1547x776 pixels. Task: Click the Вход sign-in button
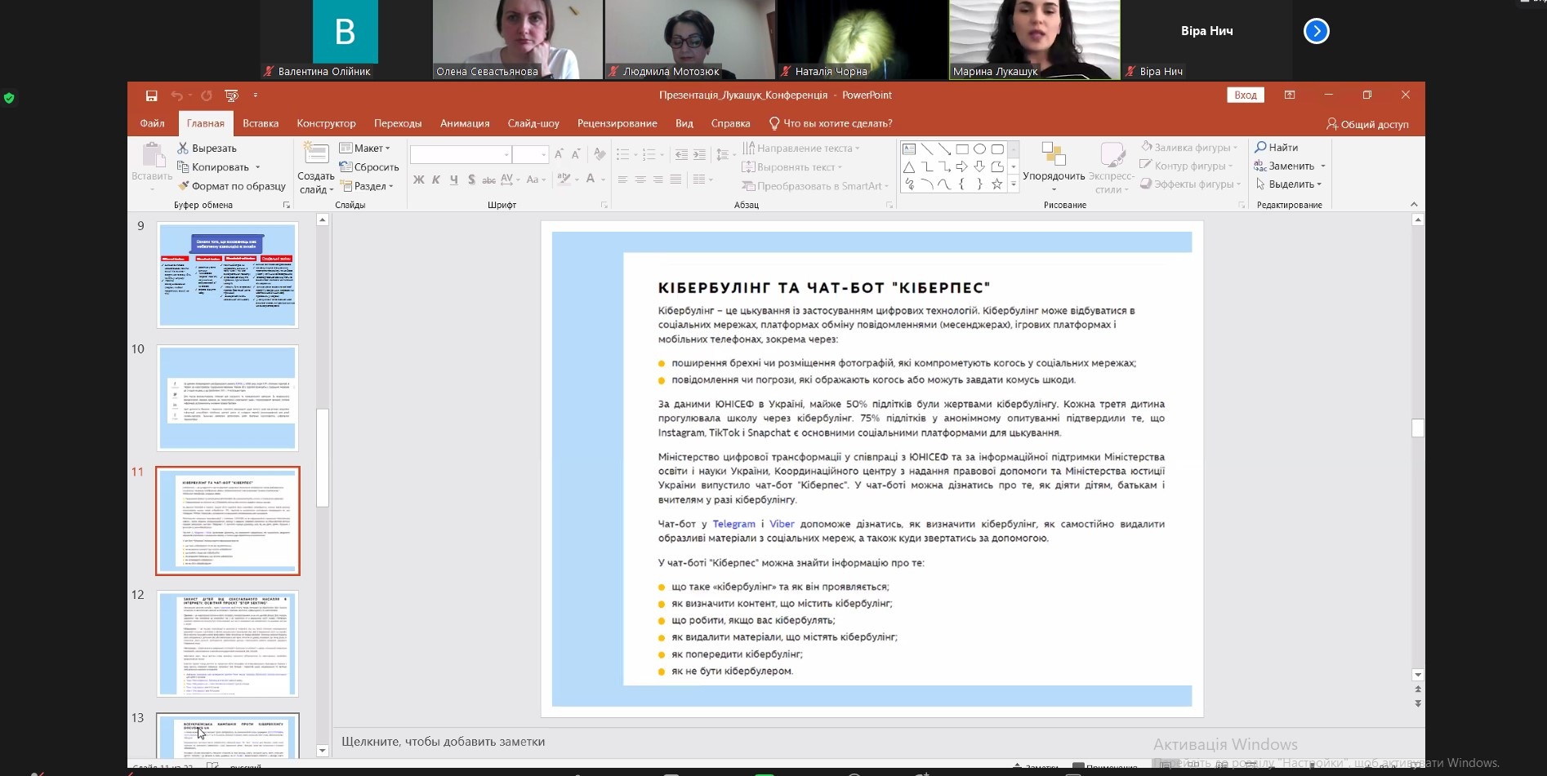click(x=1246, y=95)
